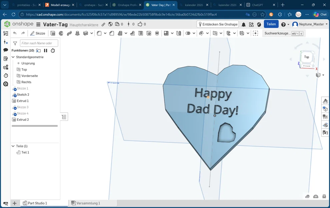
Task: Copy document link via chain icon
Action: [x=103, y=24]
